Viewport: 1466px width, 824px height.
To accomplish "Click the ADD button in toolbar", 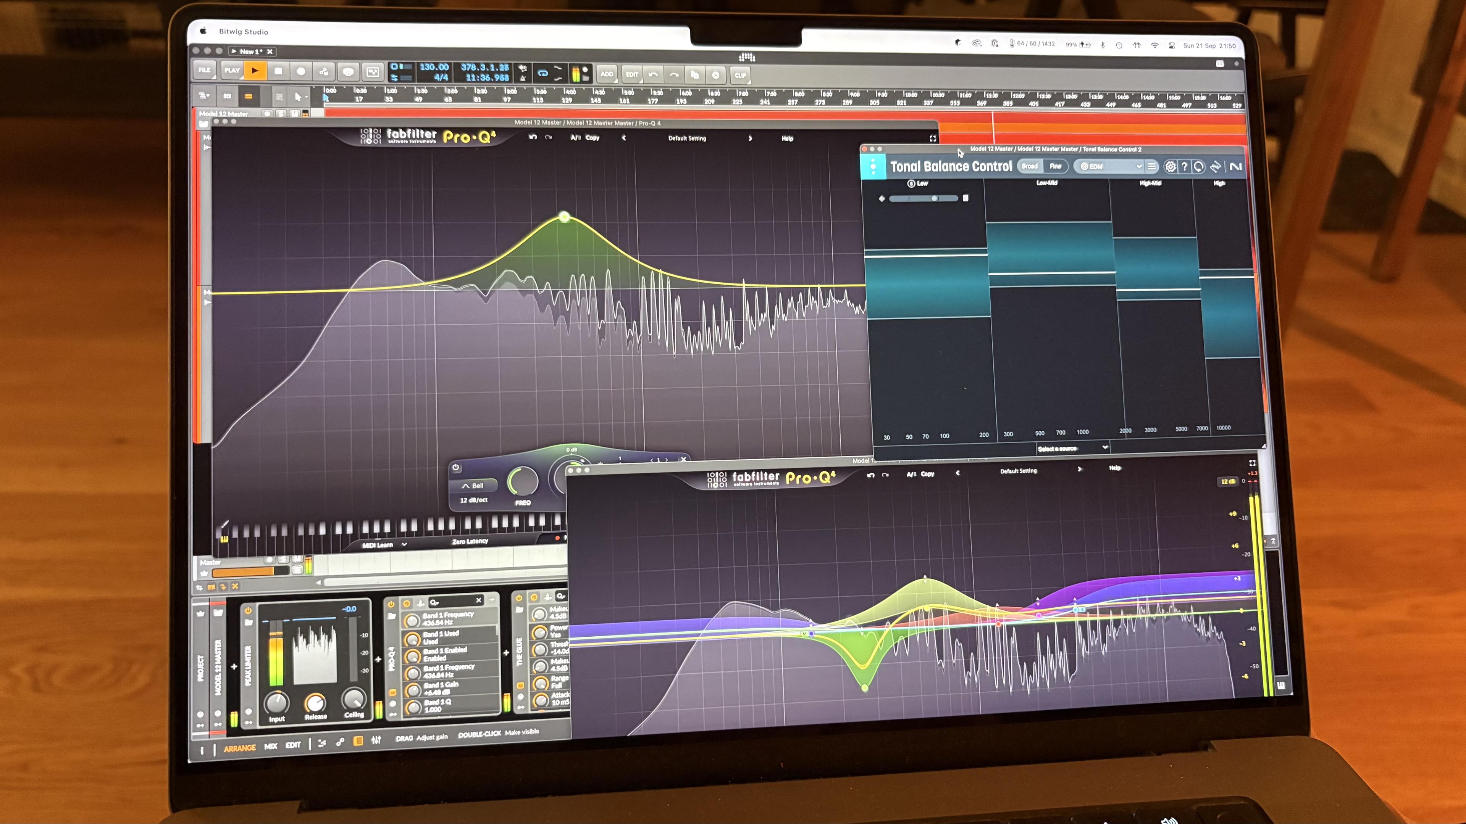I will click(607, 74).
